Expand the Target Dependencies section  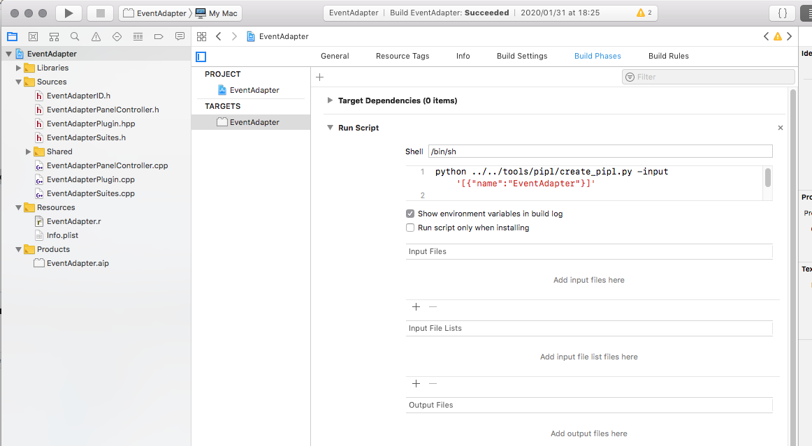pos(329,100)
